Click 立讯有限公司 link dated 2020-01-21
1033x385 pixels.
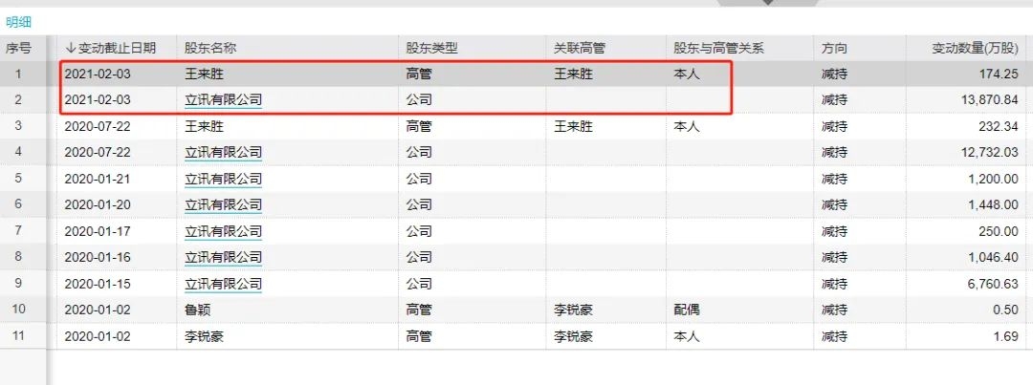(223, 179)
